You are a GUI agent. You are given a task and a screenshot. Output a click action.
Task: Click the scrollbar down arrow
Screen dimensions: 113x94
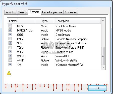(x=103, y=67)
